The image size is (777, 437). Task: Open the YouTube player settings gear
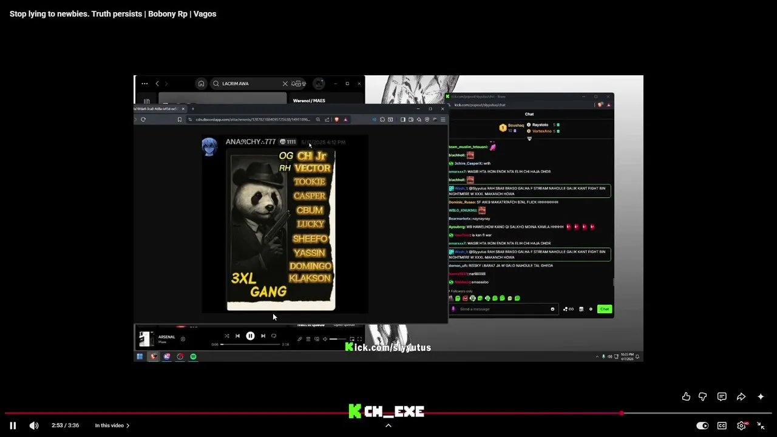(x=741, y=425)
